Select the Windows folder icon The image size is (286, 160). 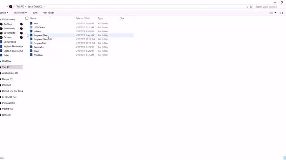(x=31, y=55)
